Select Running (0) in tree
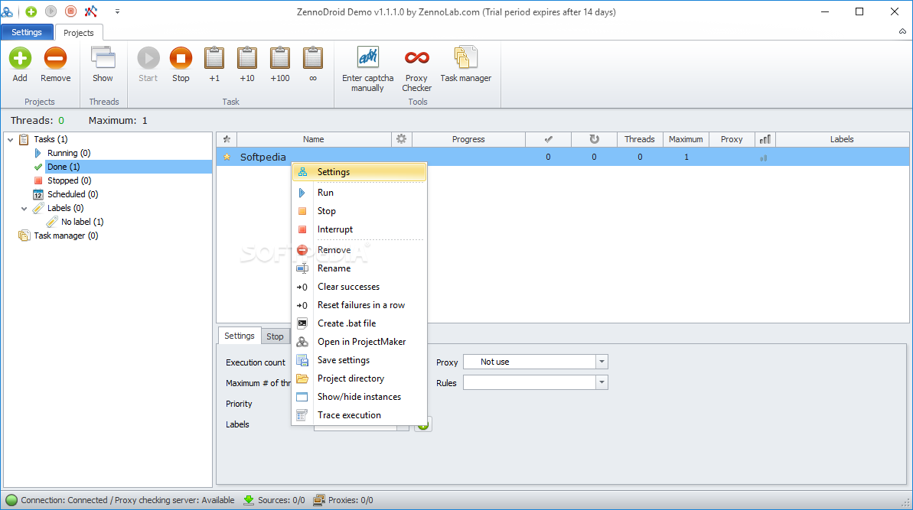This screenshot has height=510, width=913. 69,153
